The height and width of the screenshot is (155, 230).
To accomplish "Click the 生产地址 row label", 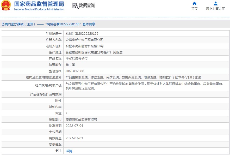I will click(x=55, y=52).
